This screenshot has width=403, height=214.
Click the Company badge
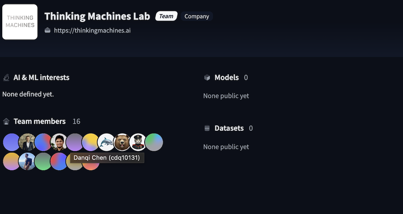(x=197, y=17)
